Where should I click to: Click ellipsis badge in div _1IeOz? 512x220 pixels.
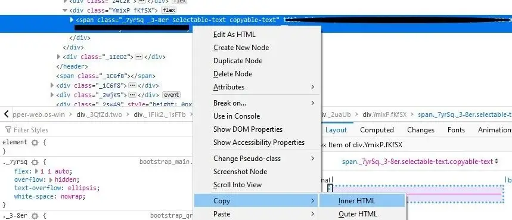tap(139, 57)
